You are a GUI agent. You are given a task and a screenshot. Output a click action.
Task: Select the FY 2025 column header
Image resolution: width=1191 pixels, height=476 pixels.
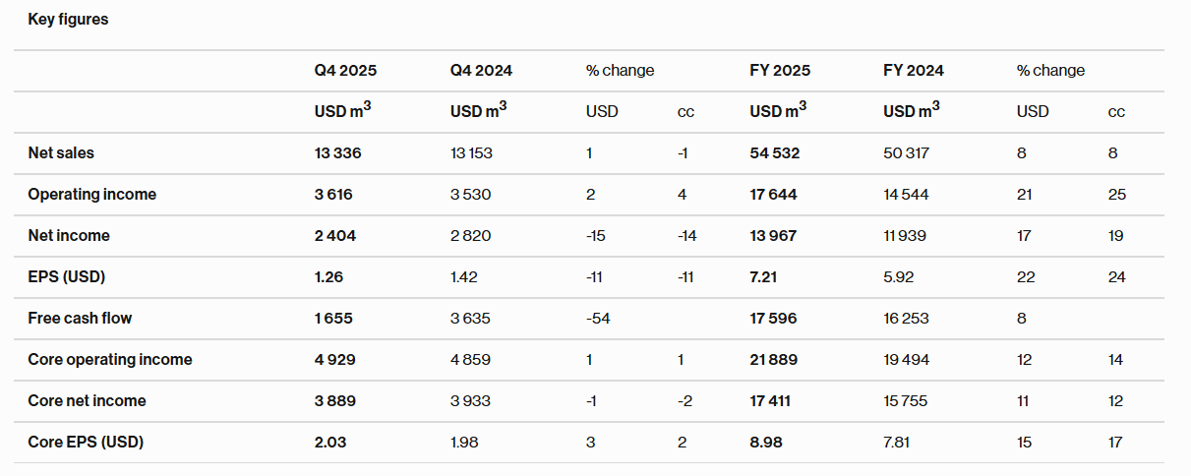(780, 71)
